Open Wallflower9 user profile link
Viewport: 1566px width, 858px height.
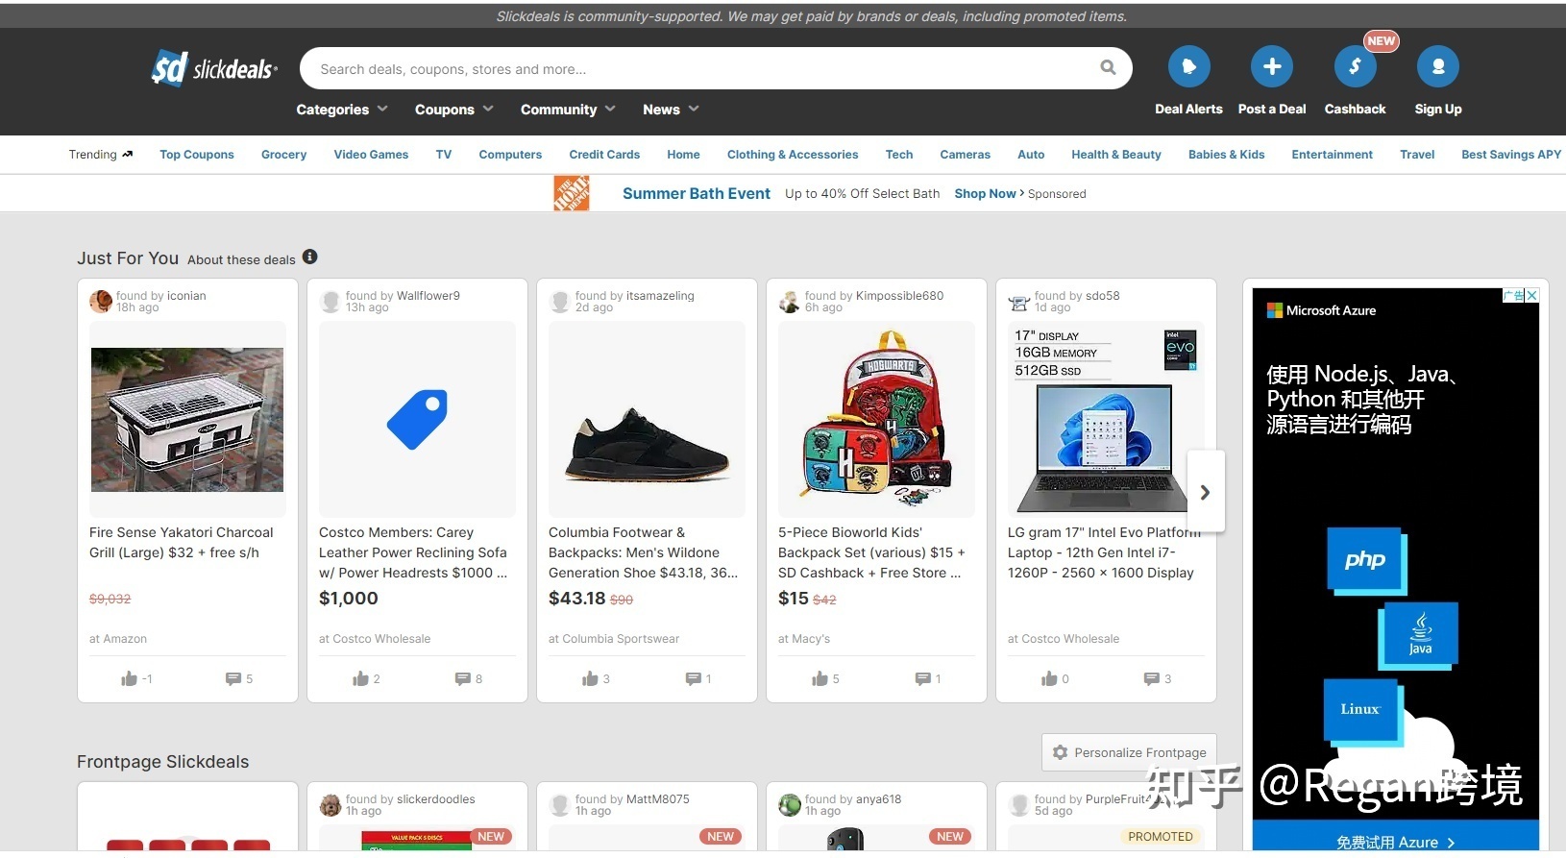(x=428, y=296)
